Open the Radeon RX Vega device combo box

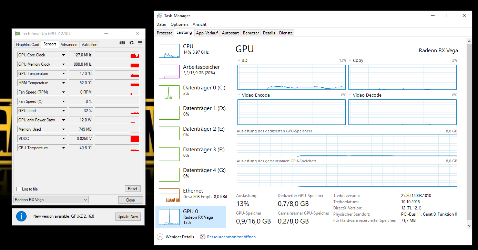pos(51,200)
